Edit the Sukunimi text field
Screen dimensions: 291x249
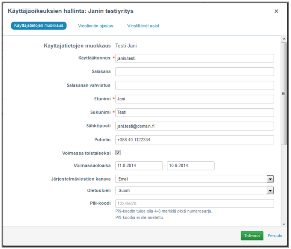coord(194,112)
